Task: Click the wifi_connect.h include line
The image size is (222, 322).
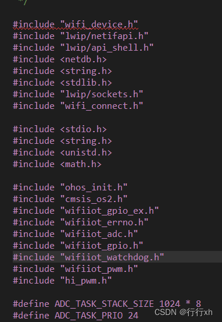Action: [x=78, y=106]
